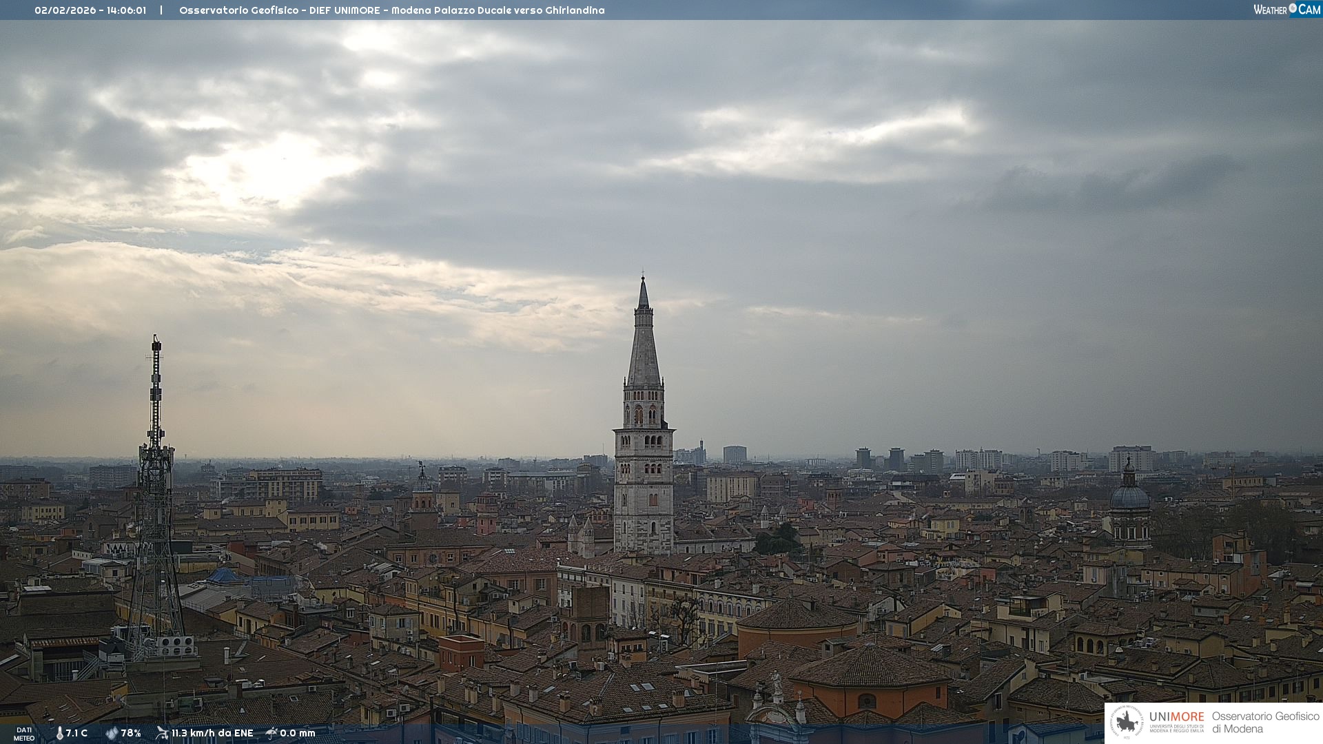
Task: Click the 78% humidity value
Action: pos(131,733)
